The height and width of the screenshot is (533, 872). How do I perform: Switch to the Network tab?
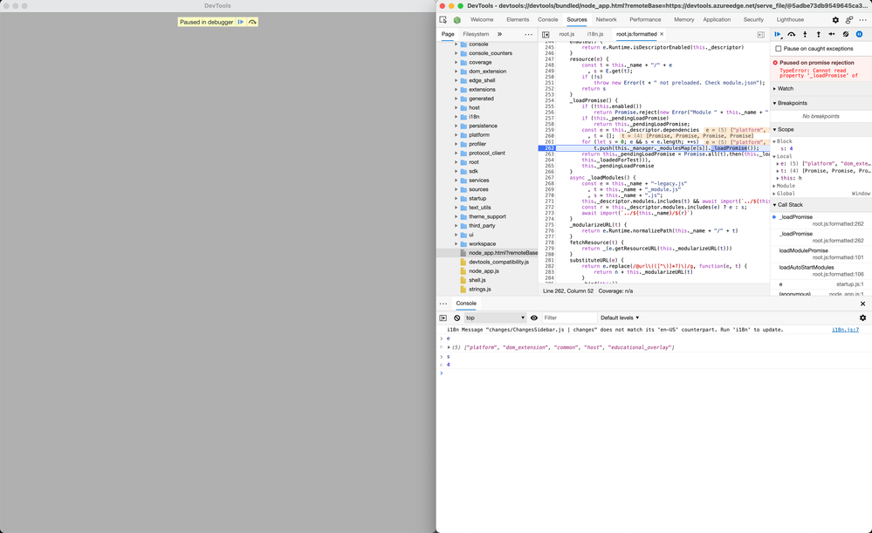click(x=606, y=19)
